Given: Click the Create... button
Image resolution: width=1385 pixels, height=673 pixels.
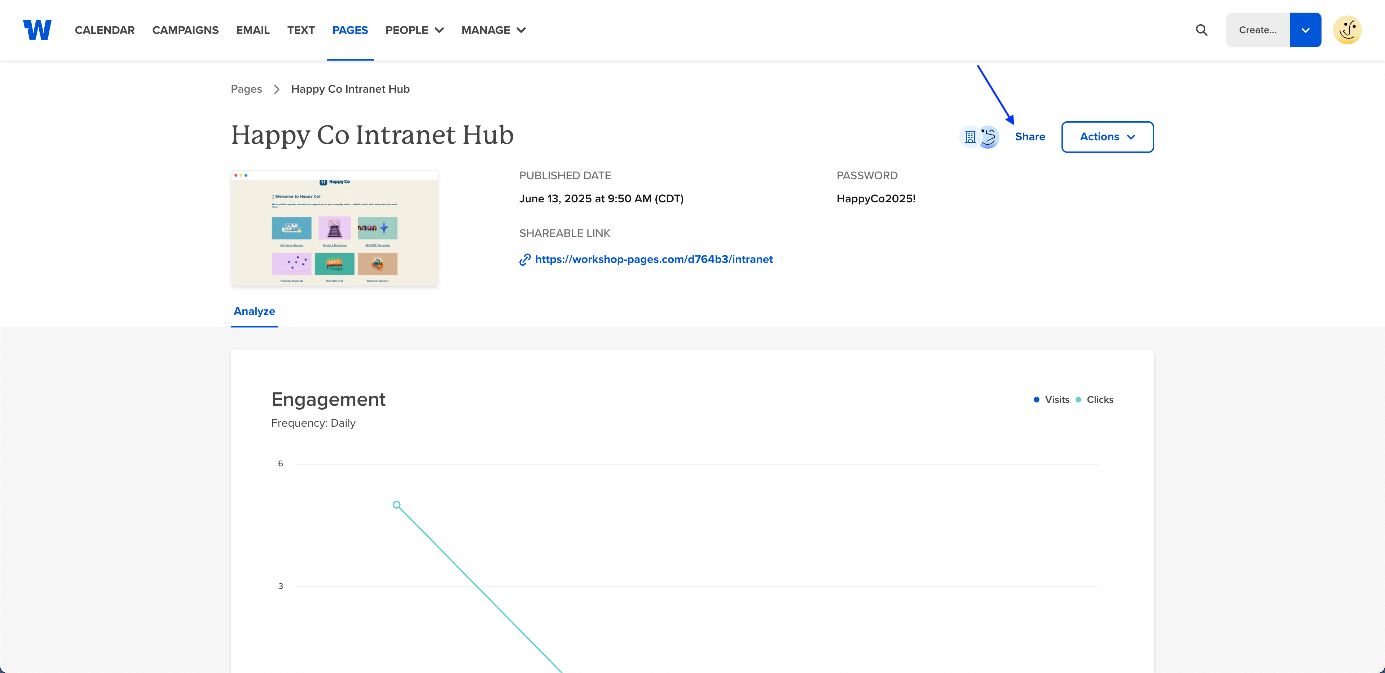Looking at the screenshot, I should [x=1258, y=30].
